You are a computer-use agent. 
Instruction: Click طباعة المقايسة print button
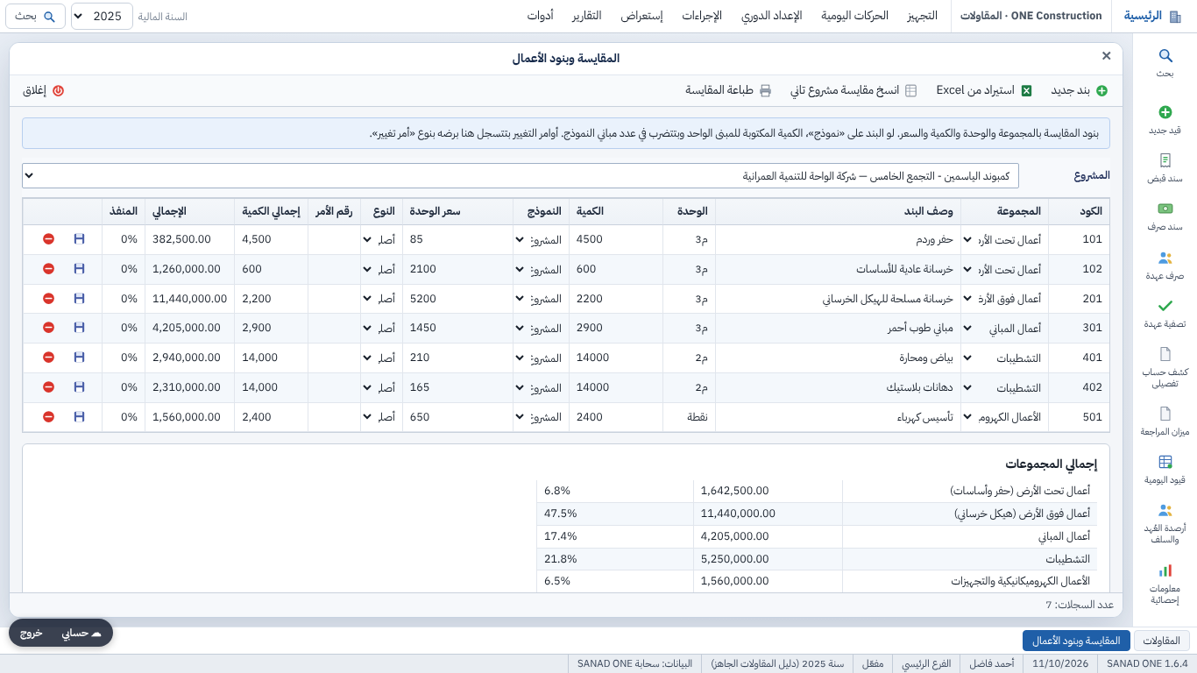(x=728, y=90)
